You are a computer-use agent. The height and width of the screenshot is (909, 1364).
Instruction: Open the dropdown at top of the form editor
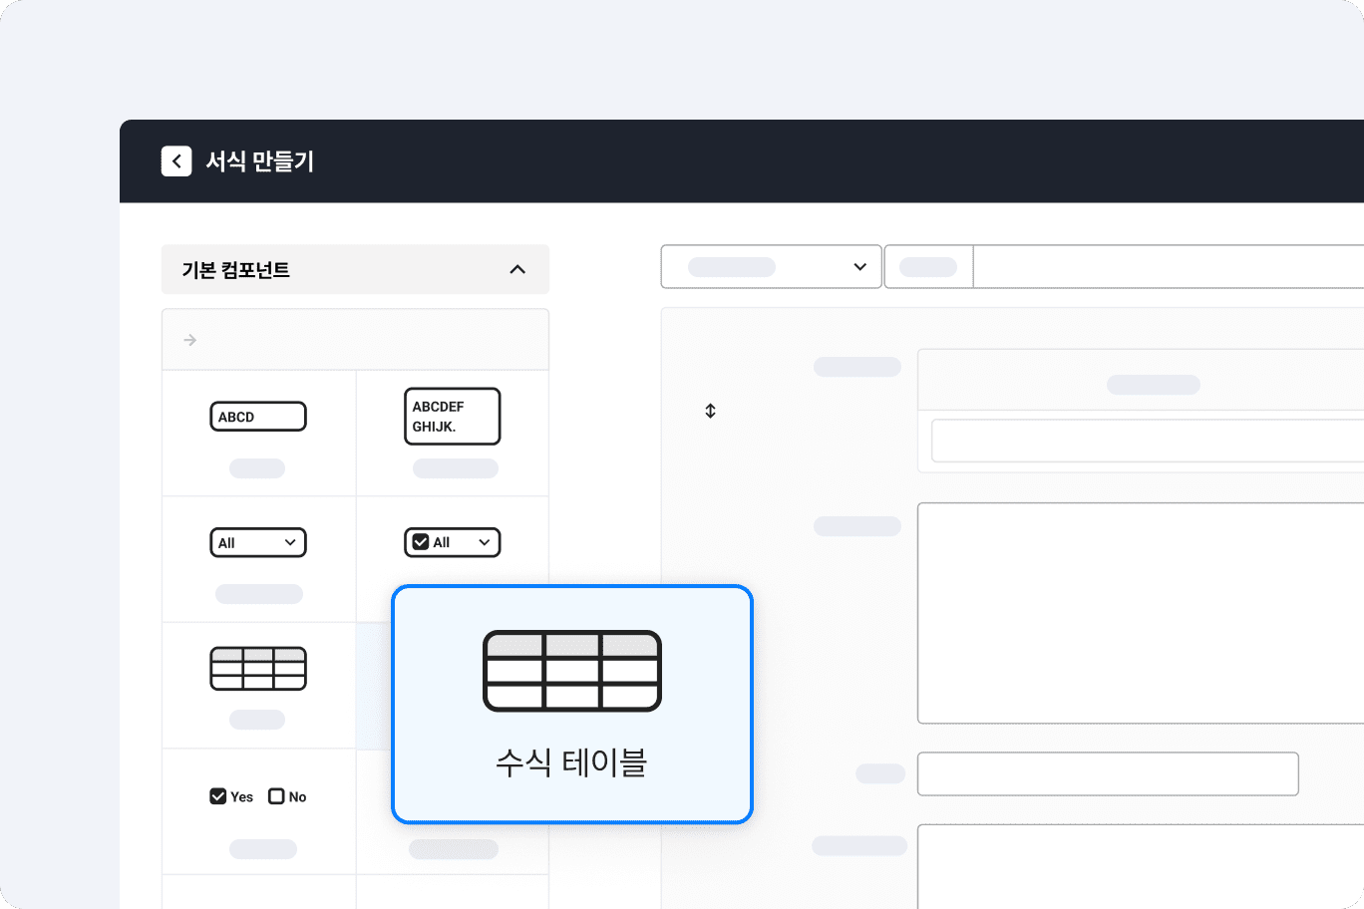[x=771, y=267]
